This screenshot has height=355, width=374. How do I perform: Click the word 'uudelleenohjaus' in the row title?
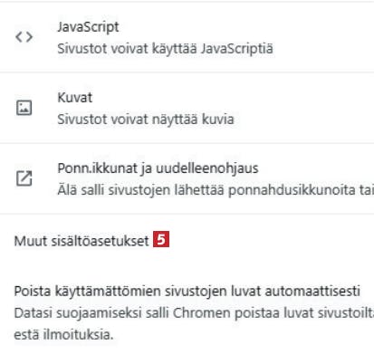[207, 168]
